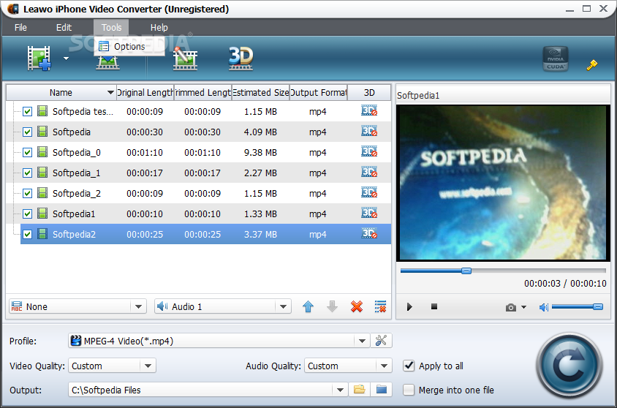Uncheck the Softpedia_2 file checkbox
This screenshot has height=408, width=617.
tap(27, 193)
